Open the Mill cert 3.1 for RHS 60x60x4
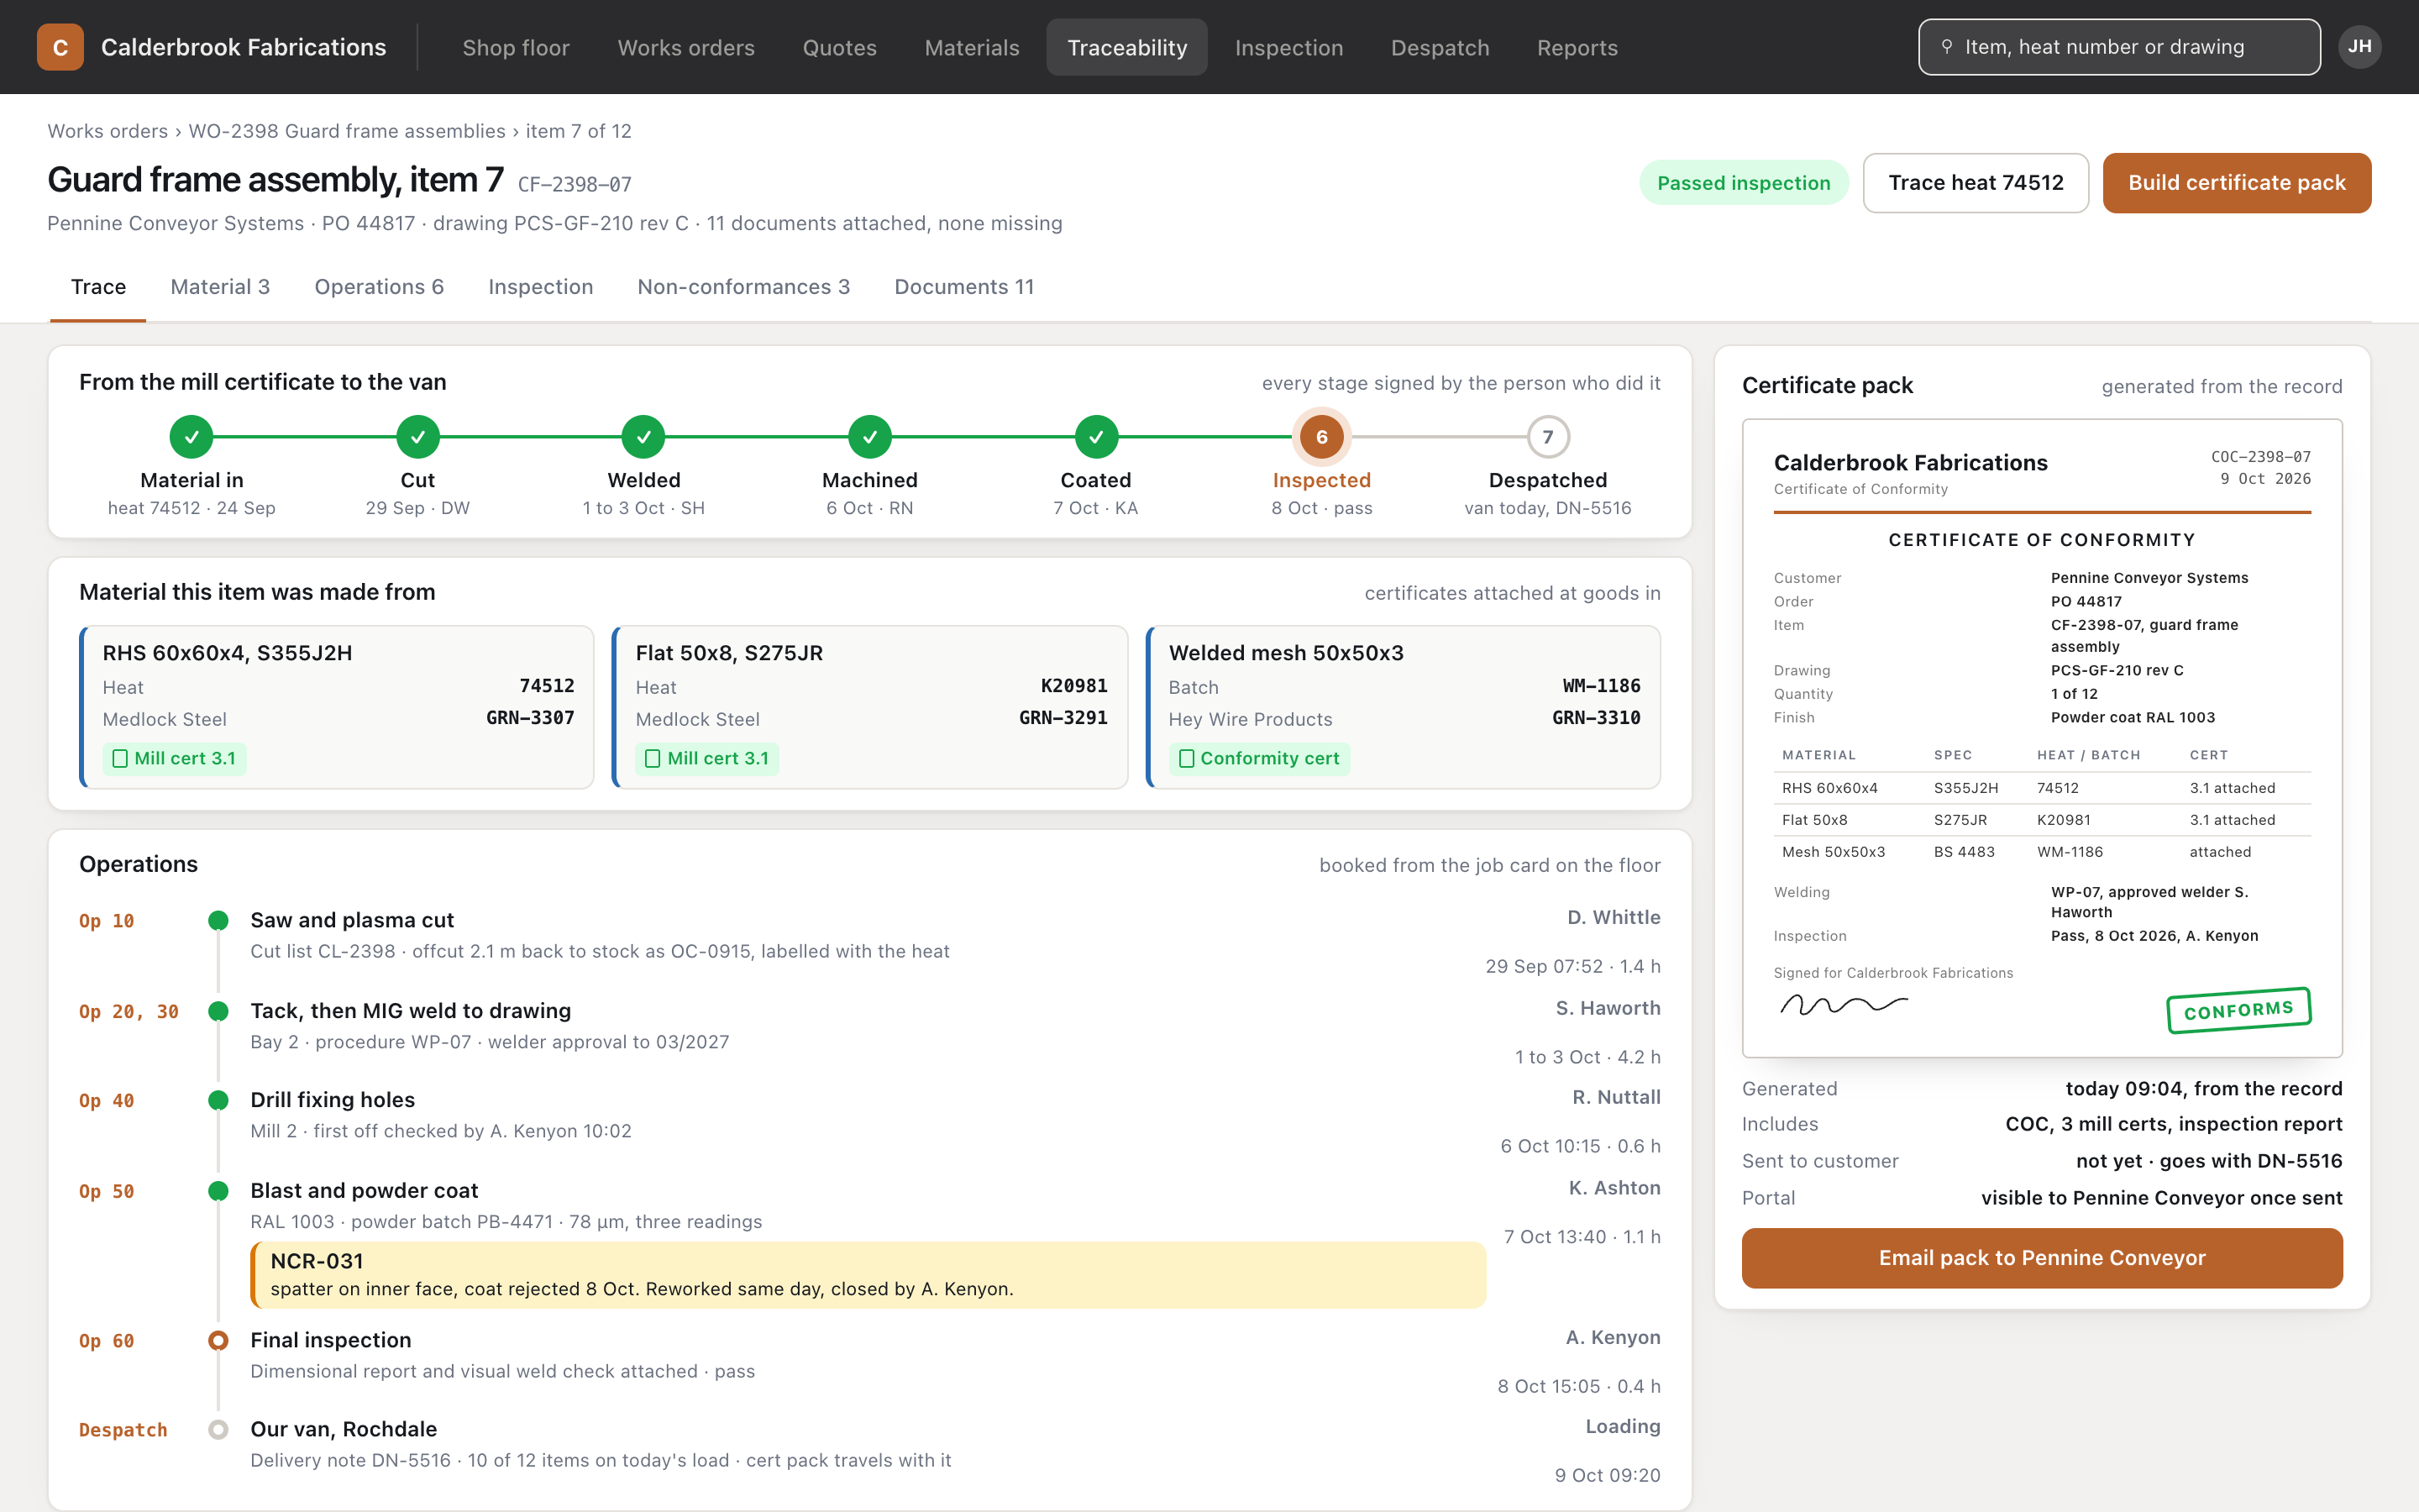 point(174,759)
